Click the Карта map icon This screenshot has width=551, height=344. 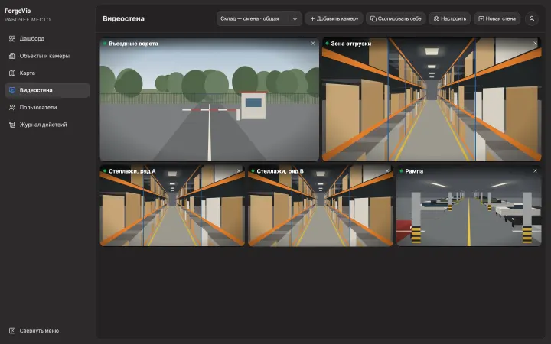click(12, 73)
